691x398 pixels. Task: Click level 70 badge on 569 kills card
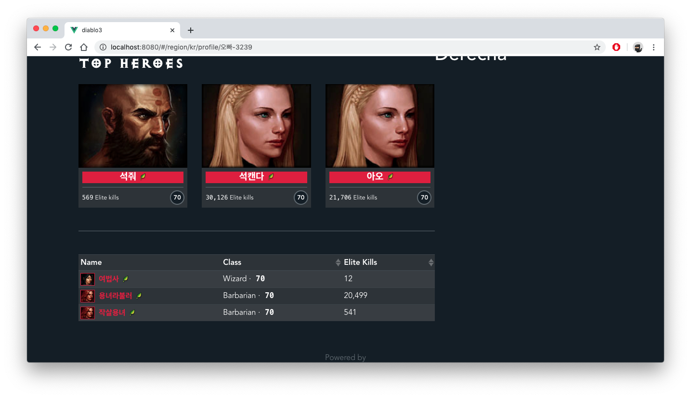click(177, 198)
